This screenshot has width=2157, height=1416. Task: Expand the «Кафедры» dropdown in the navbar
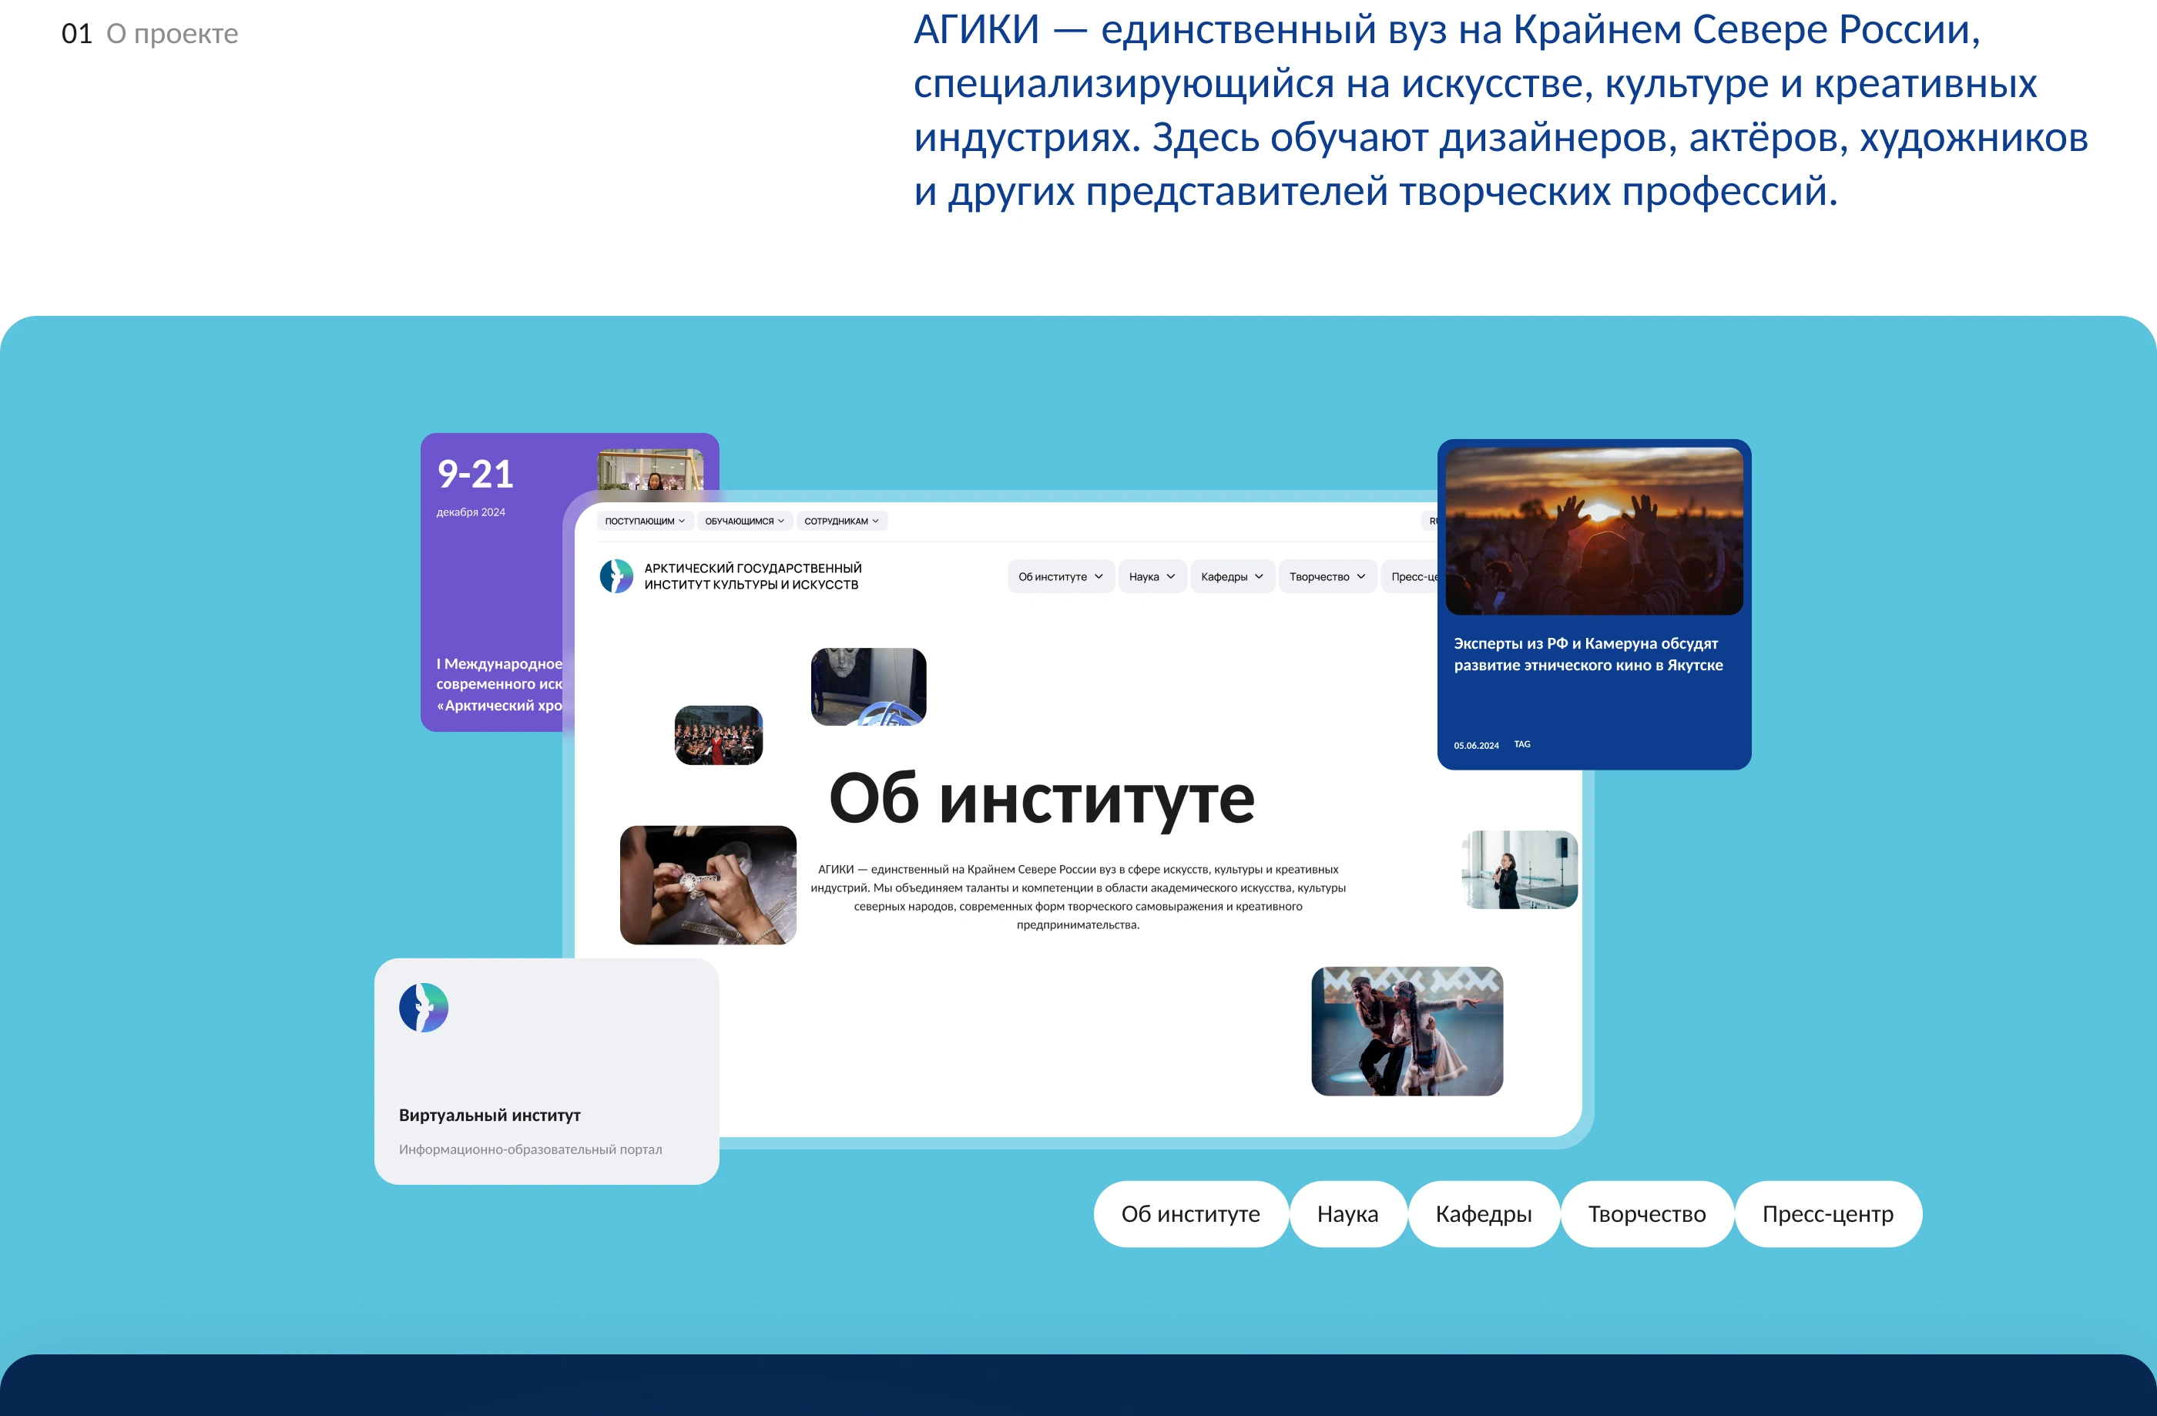(1232, 576)
